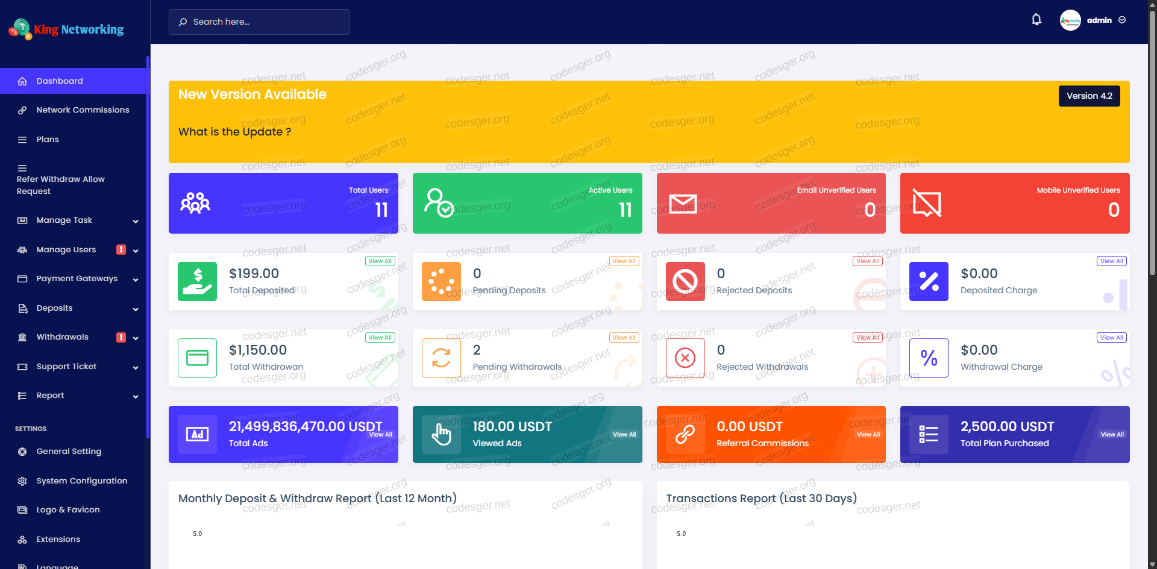The height and width of the screenshot is (569, 1157).
Task: Click the Viewed Ads hand pointer icon
Action: [441, 434]
